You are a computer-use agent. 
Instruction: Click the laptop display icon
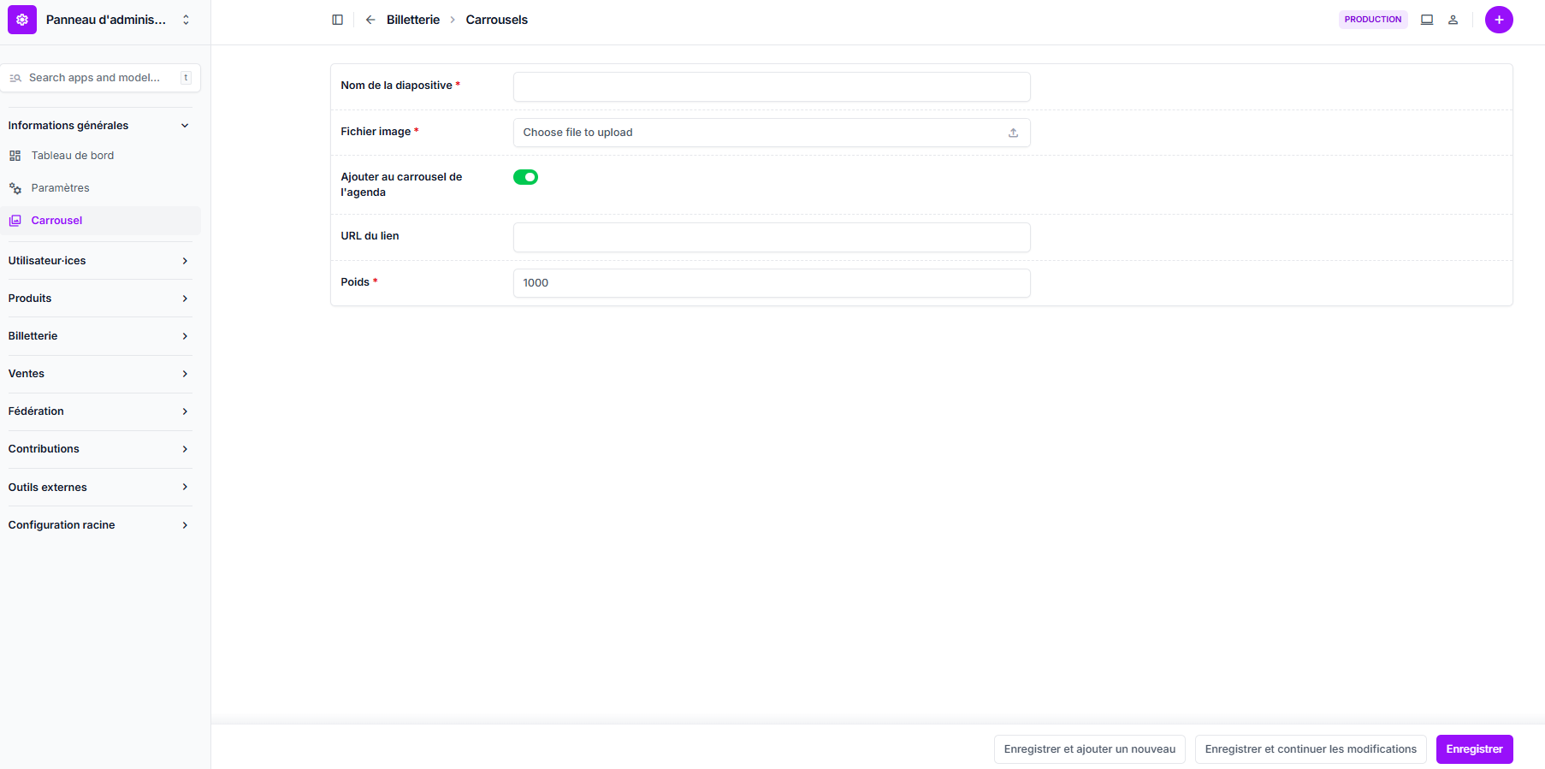1427,20
